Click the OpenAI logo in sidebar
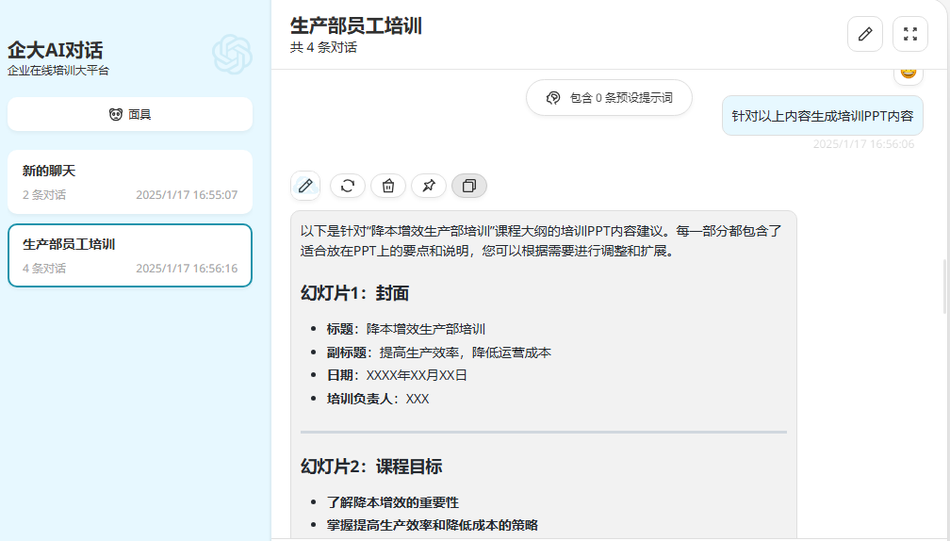The width and height of the screenshot is (950, 541). tap(232, 55)
